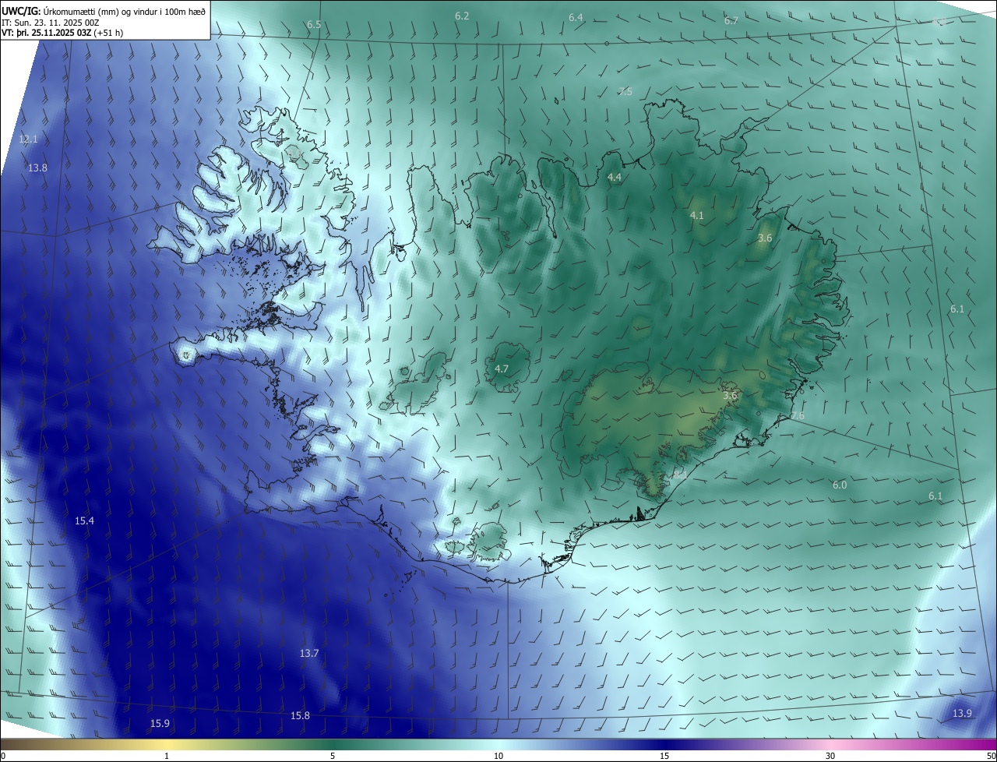Screen dimensions: 997x762
Task: Click the 4.1 value label
Action: [x=697, y=215]
